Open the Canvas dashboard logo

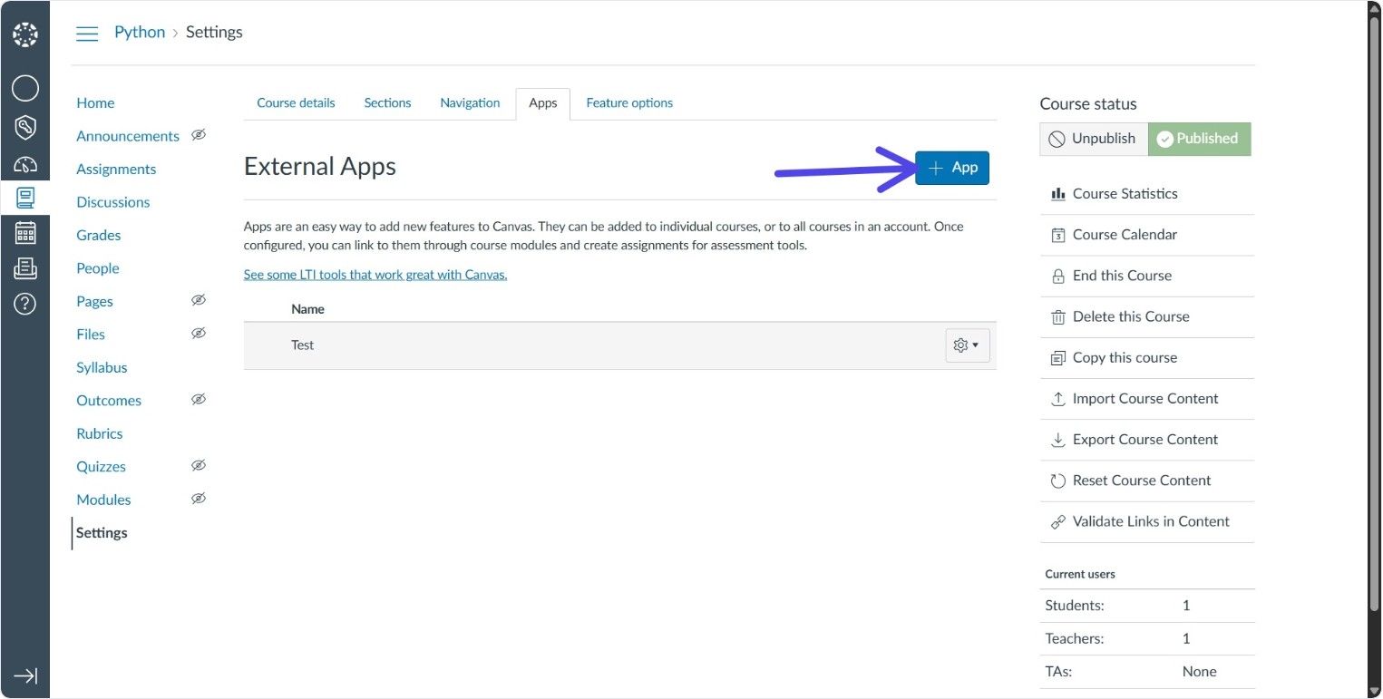click(x=25, y=35)
